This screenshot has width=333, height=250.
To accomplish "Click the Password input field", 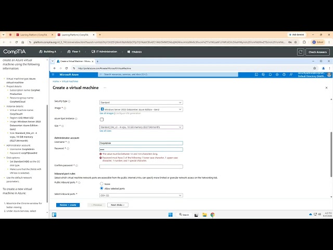I will tap(141, 149).
